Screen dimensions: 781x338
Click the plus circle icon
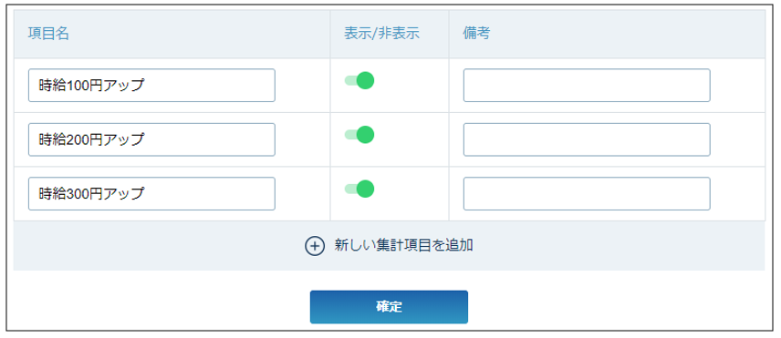click(x=315, y=246)
